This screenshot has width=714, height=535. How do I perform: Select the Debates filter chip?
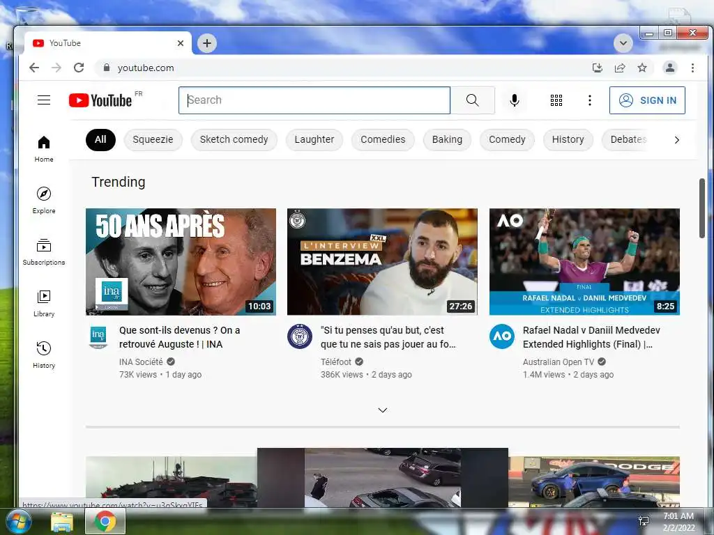point(628,139)
